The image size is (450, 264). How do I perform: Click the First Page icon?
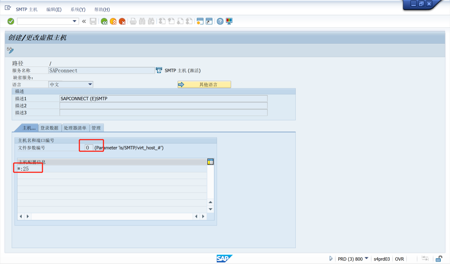[162, 21]
